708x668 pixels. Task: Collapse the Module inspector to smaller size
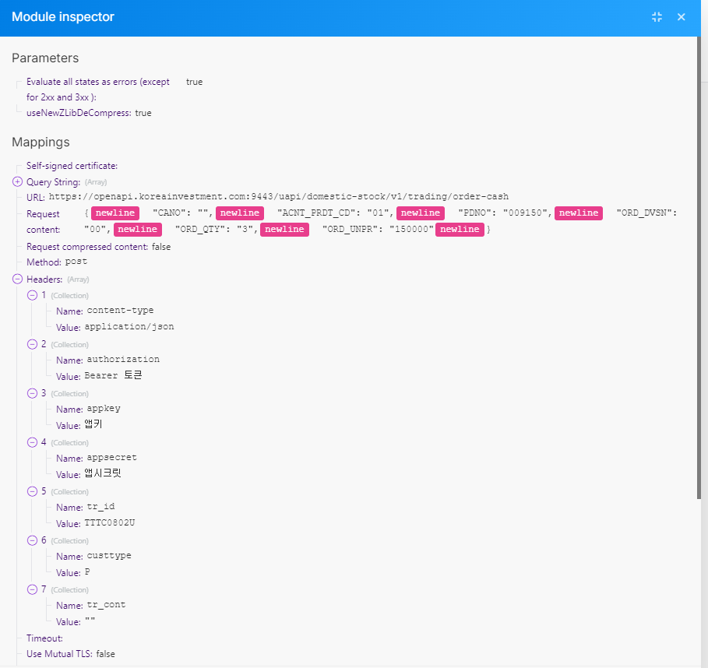click(657, 17)
